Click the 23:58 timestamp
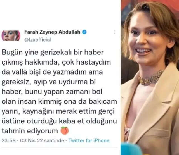The image size is (179, 155). point(9,140)
